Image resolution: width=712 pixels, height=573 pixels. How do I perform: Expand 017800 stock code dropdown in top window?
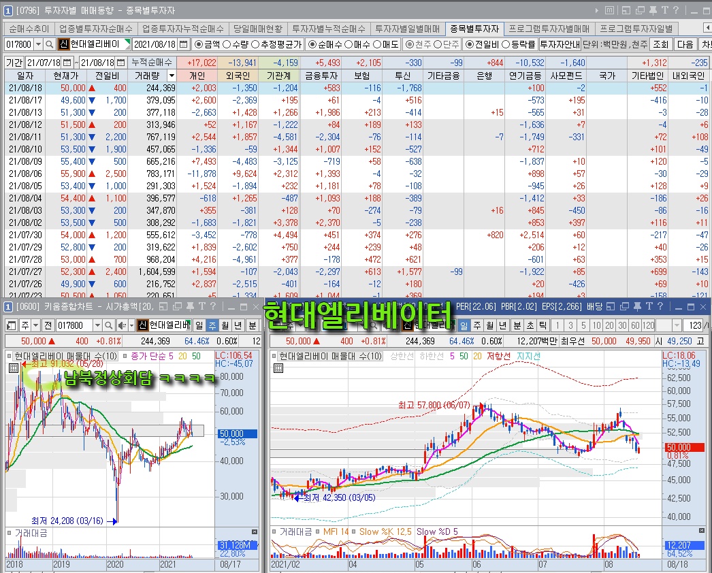pos(38,44)
